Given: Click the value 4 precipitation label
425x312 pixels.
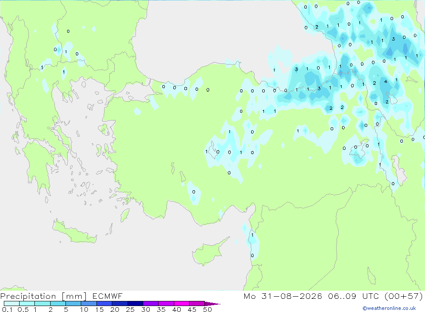Looking at the screenshot, I should [385, 81].
